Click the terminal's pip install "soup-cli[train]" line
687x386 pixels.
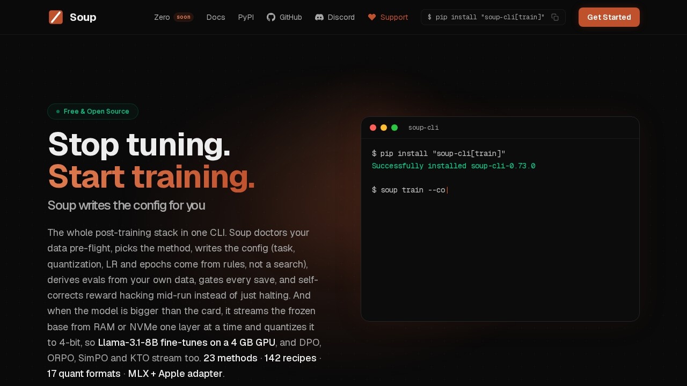pos(438,154)
